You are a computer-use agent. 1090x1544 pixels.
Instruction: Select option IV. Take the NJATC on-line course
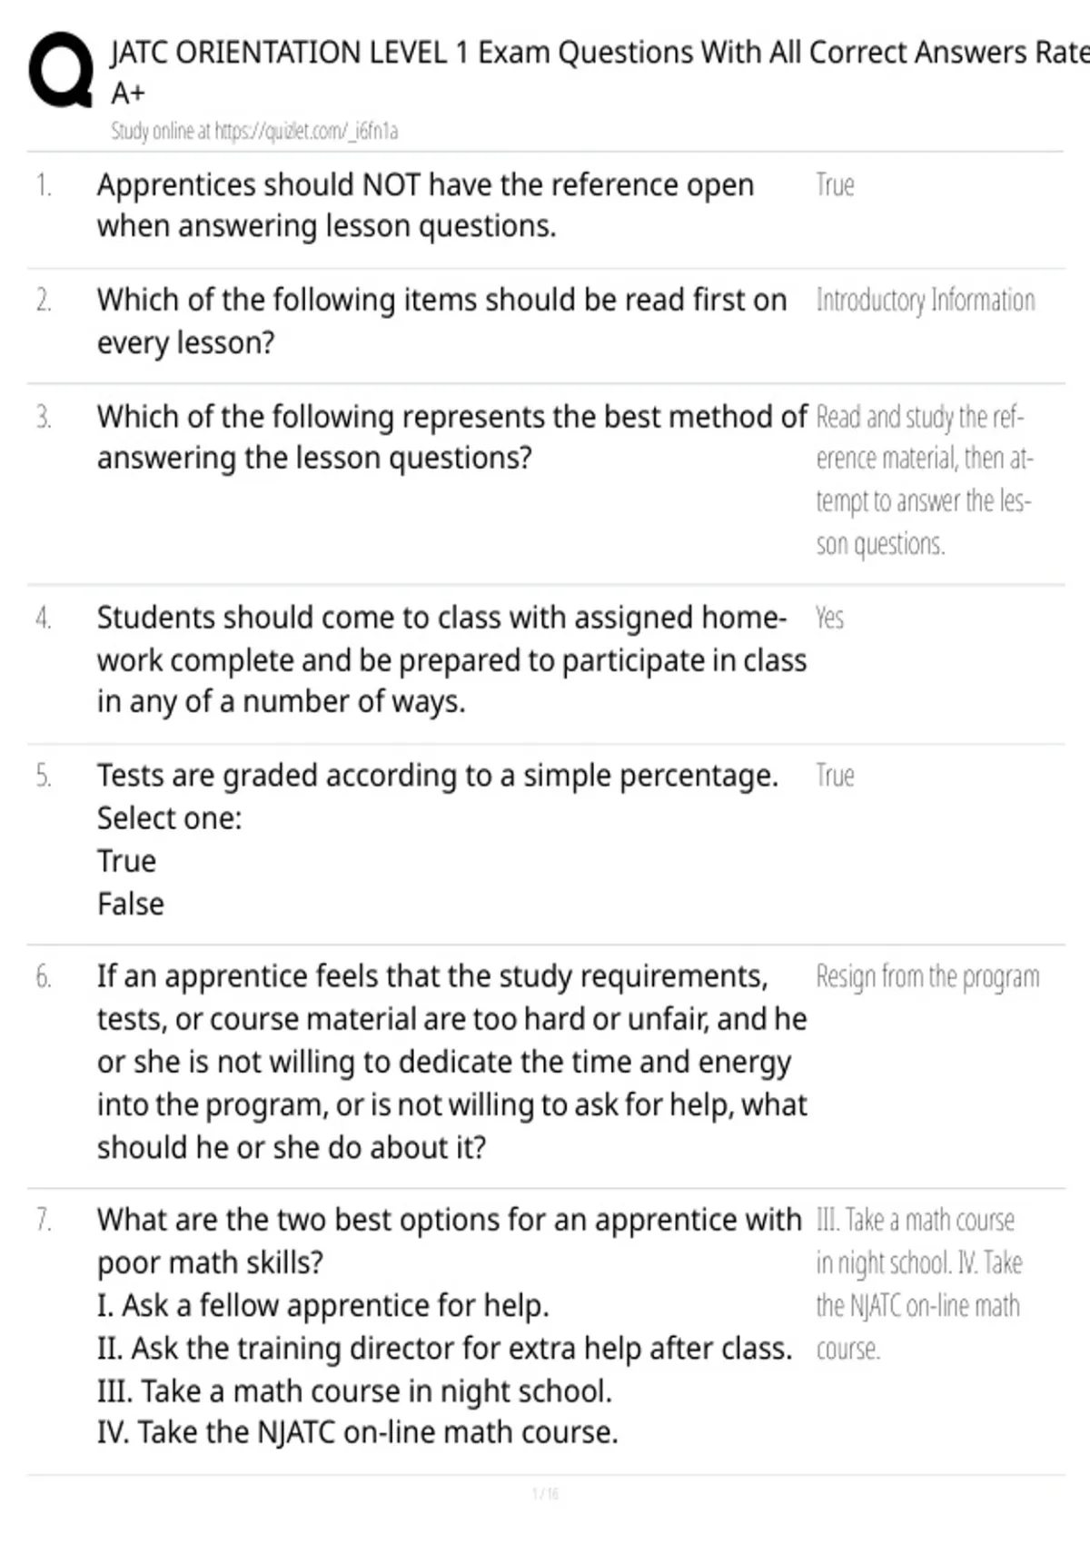coord(357,1433)
